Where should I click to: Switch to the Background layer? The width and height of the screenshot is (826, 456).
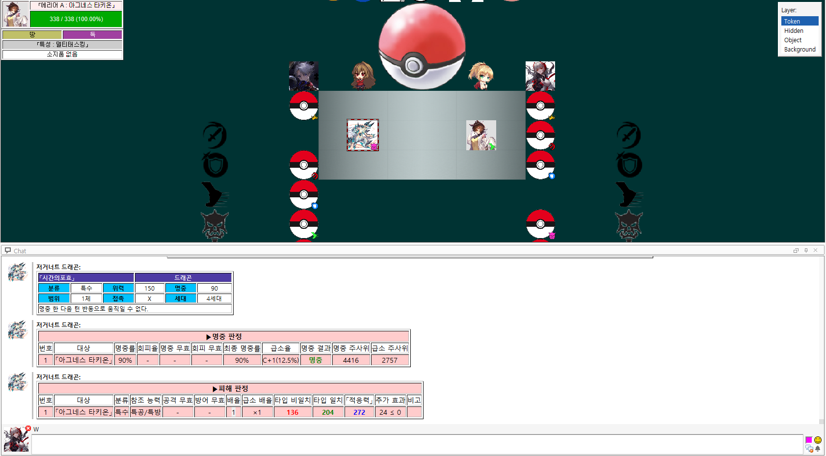799,50
